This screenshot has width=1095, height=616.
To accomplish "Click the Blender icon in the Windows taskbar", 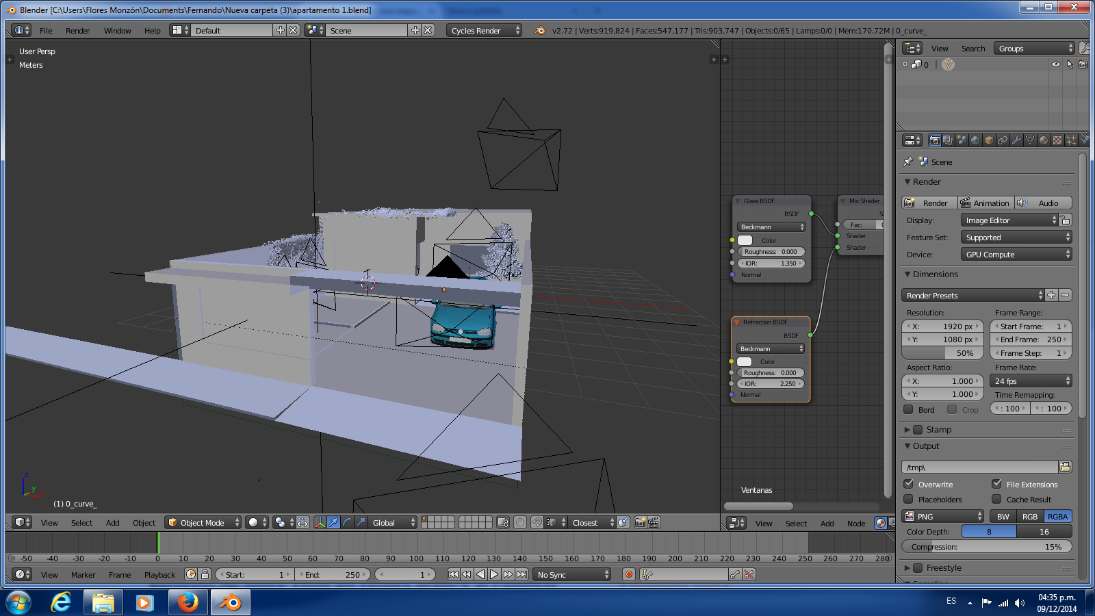I will (x=231, y=602).
